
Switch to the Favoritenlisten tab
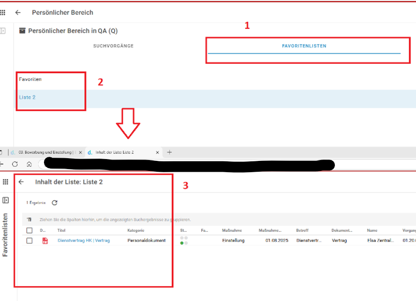pyautogui.click(x=304, y=46)
